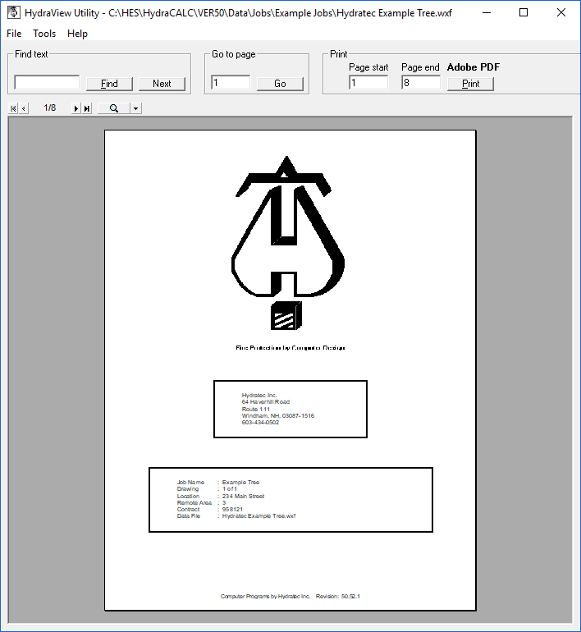
Task: Click the Location '234 Main Street' row
Action: point(221,496)
